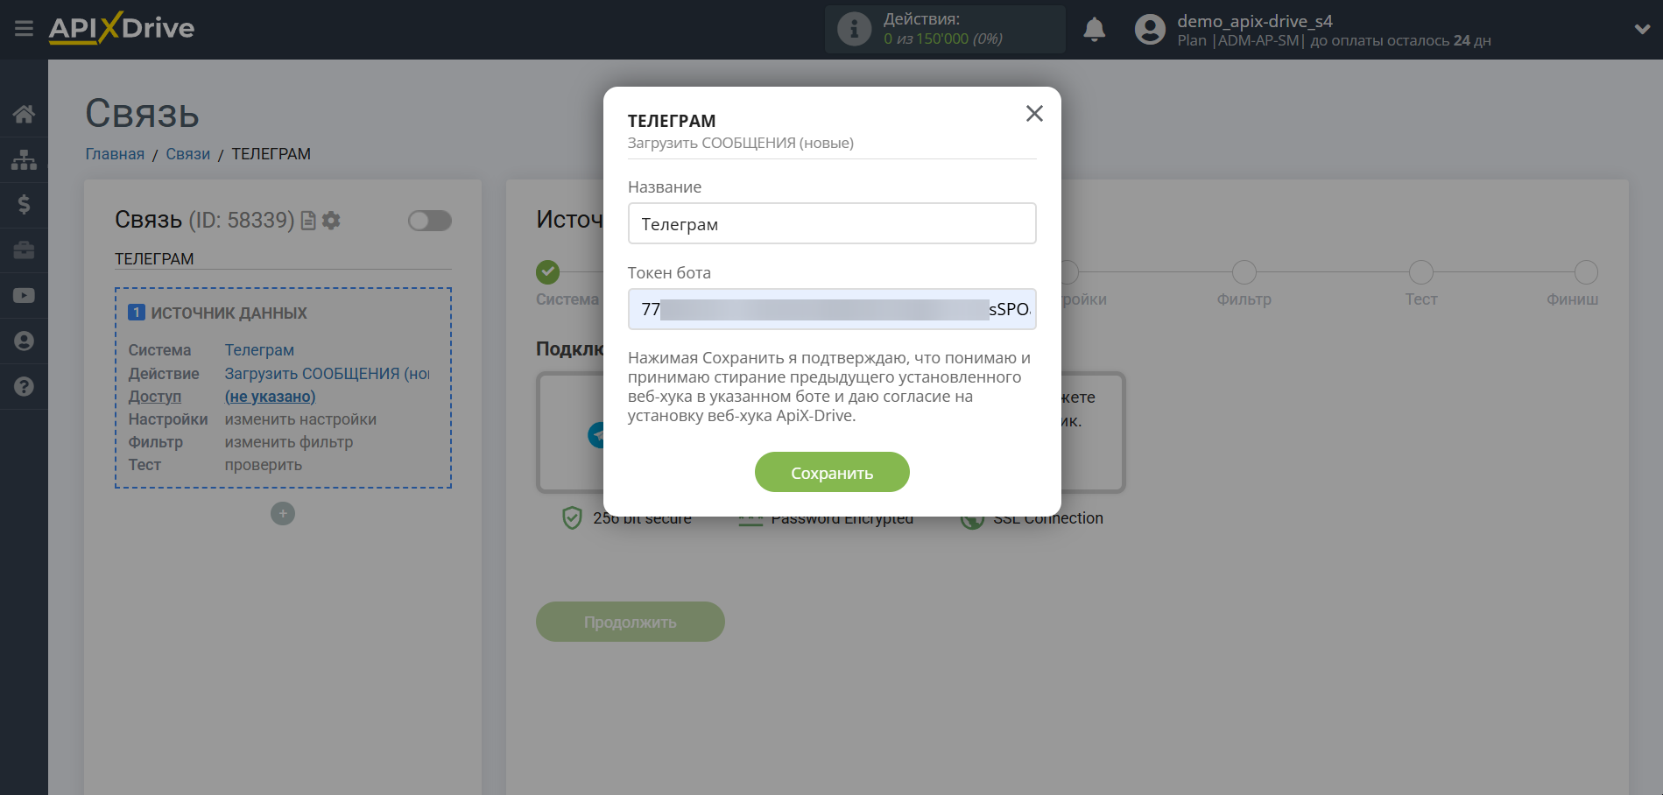Click the briefcase icon in the sidebar
Viewport: 1663px width, 795px height.
pyautogui.click(x=24, y=250)
